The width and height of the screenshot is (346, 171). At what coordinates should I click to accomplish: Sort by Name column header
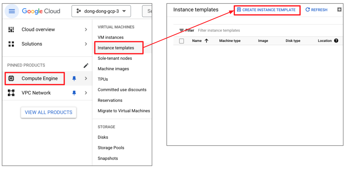[197, 41]
